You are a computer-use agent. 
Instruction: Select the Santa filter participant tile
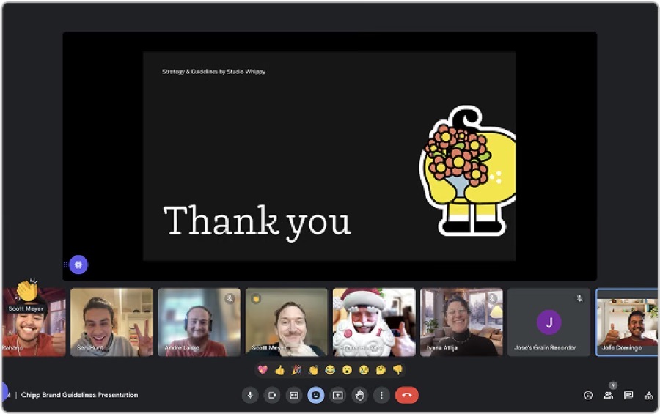click(x=374, y=322)
